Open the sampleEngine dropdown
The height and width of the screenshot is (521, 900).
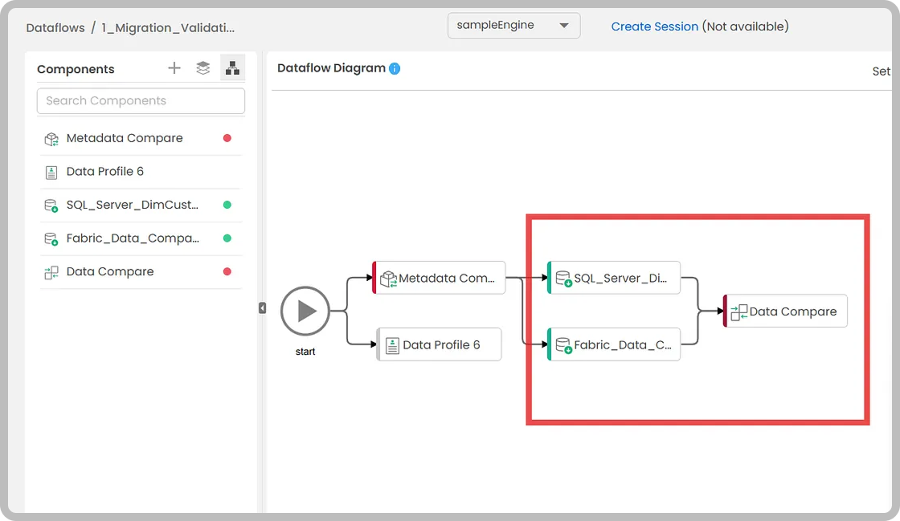point(513,25)
